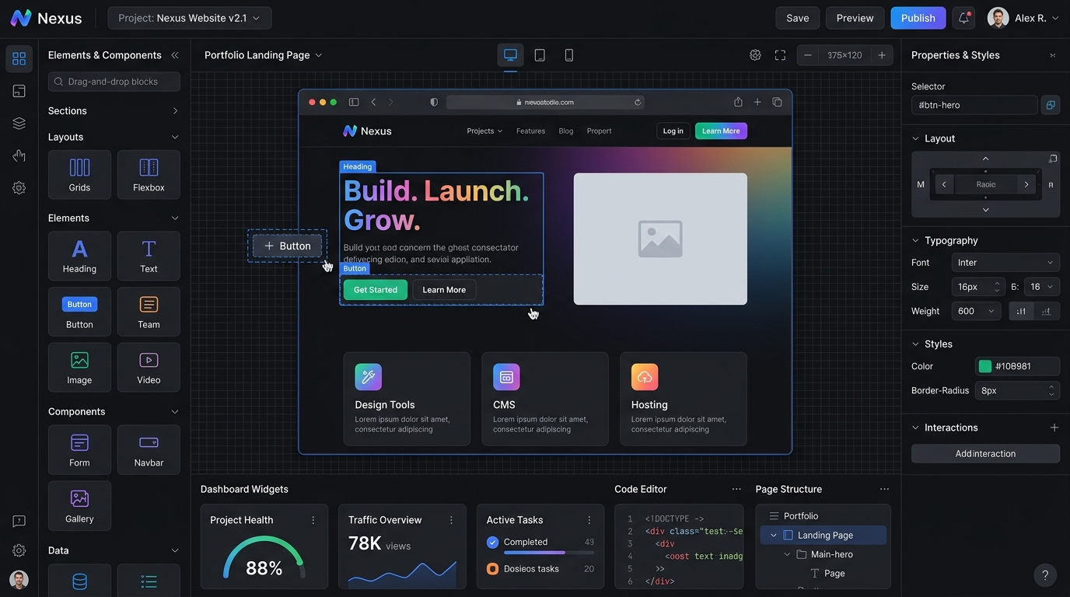The height and width of the screenshot is (597, 1070).
Task: Tick the Completed task checkbox
Action: pyautogui.click(x=492, y=543)
